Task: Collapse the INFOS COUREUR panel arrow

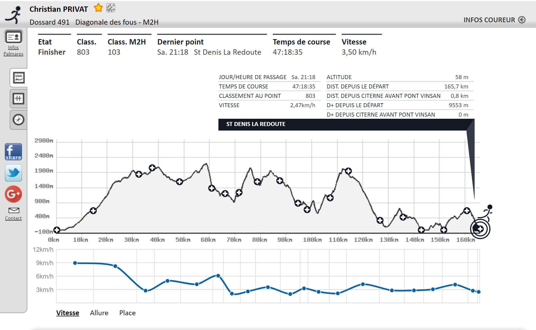Action: pyautogui.click(x=522, y=20)
